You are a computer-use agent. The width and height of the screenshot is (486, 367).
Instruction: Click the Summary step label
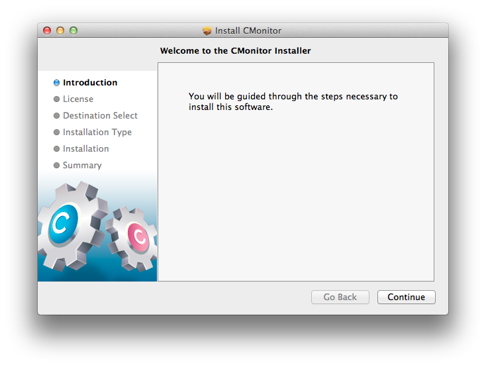click(x=82, y=166)
